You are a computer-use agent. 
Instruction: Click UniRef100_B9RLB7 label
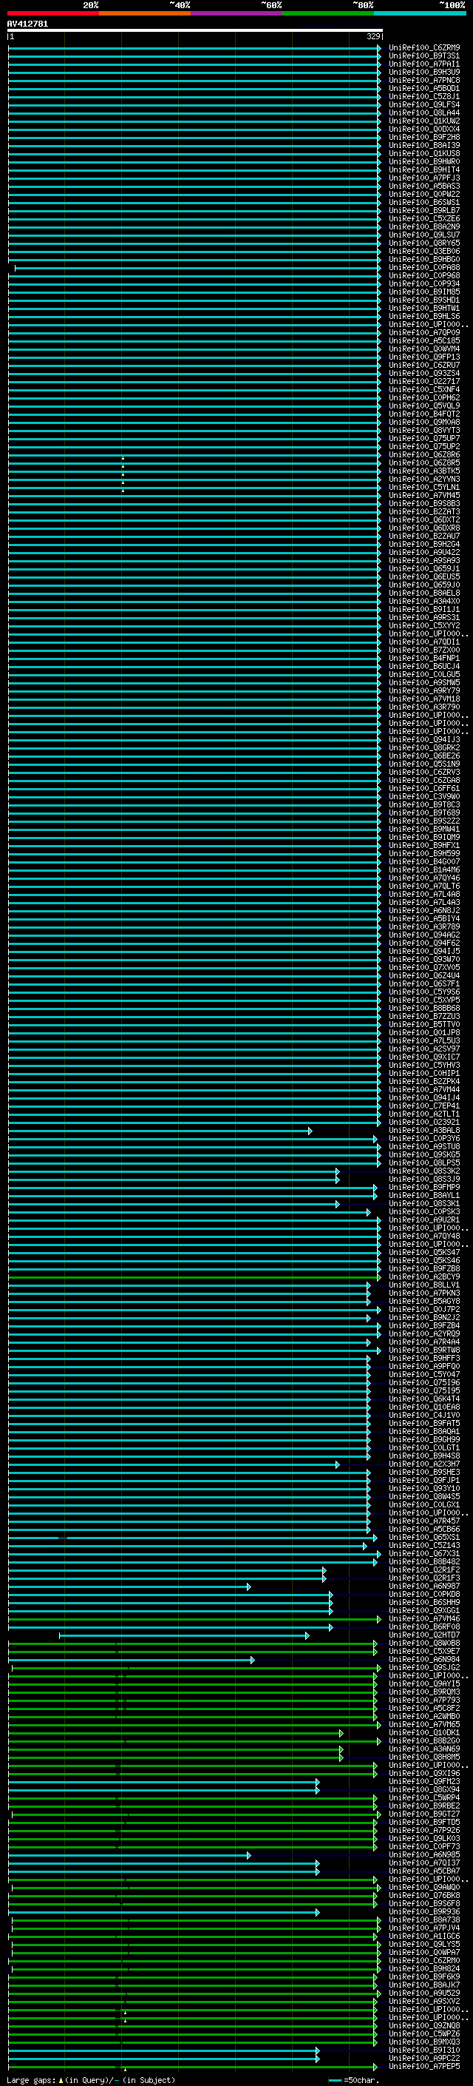[424, 211]
